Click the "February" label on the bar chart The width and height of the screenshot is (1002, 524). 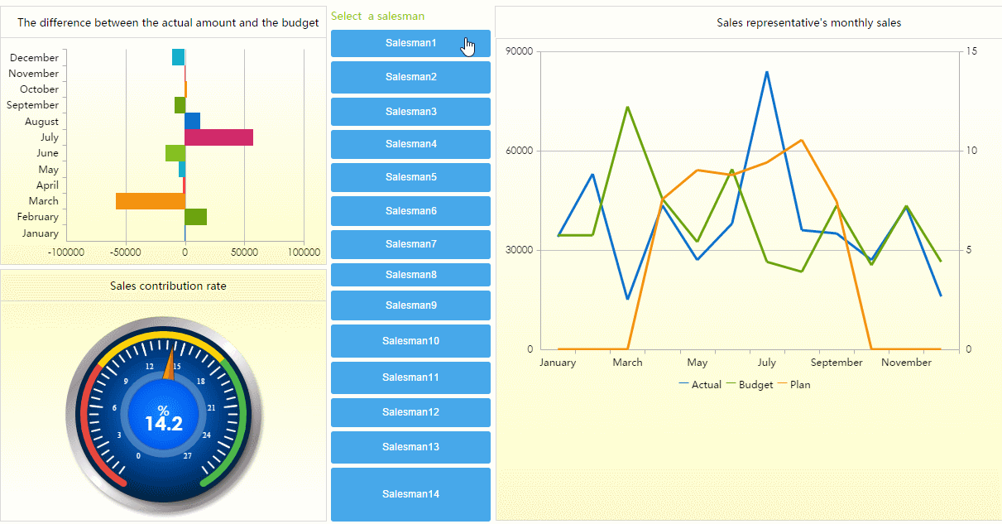point(38,217)
